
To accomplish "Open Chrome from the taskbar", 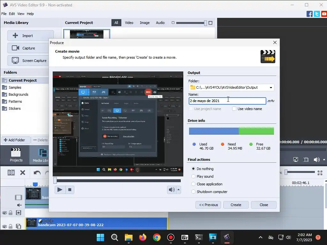I will coord(156,237).
